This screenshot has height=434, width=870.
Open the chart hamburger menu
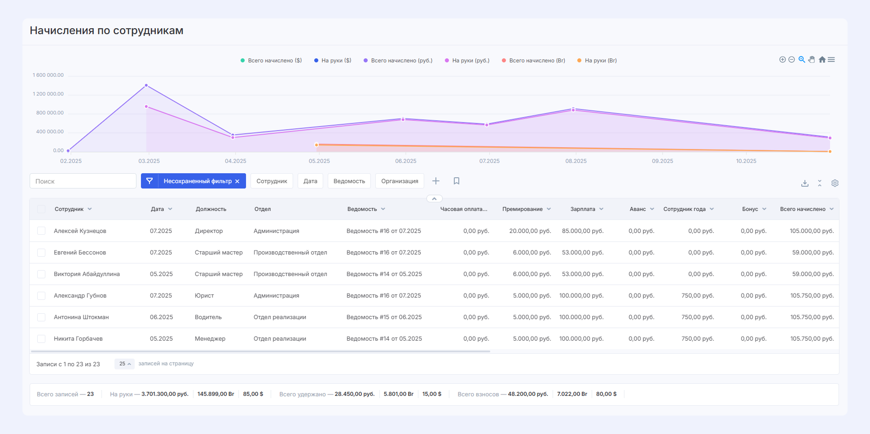pyautogui.click(x=831, y=60)
